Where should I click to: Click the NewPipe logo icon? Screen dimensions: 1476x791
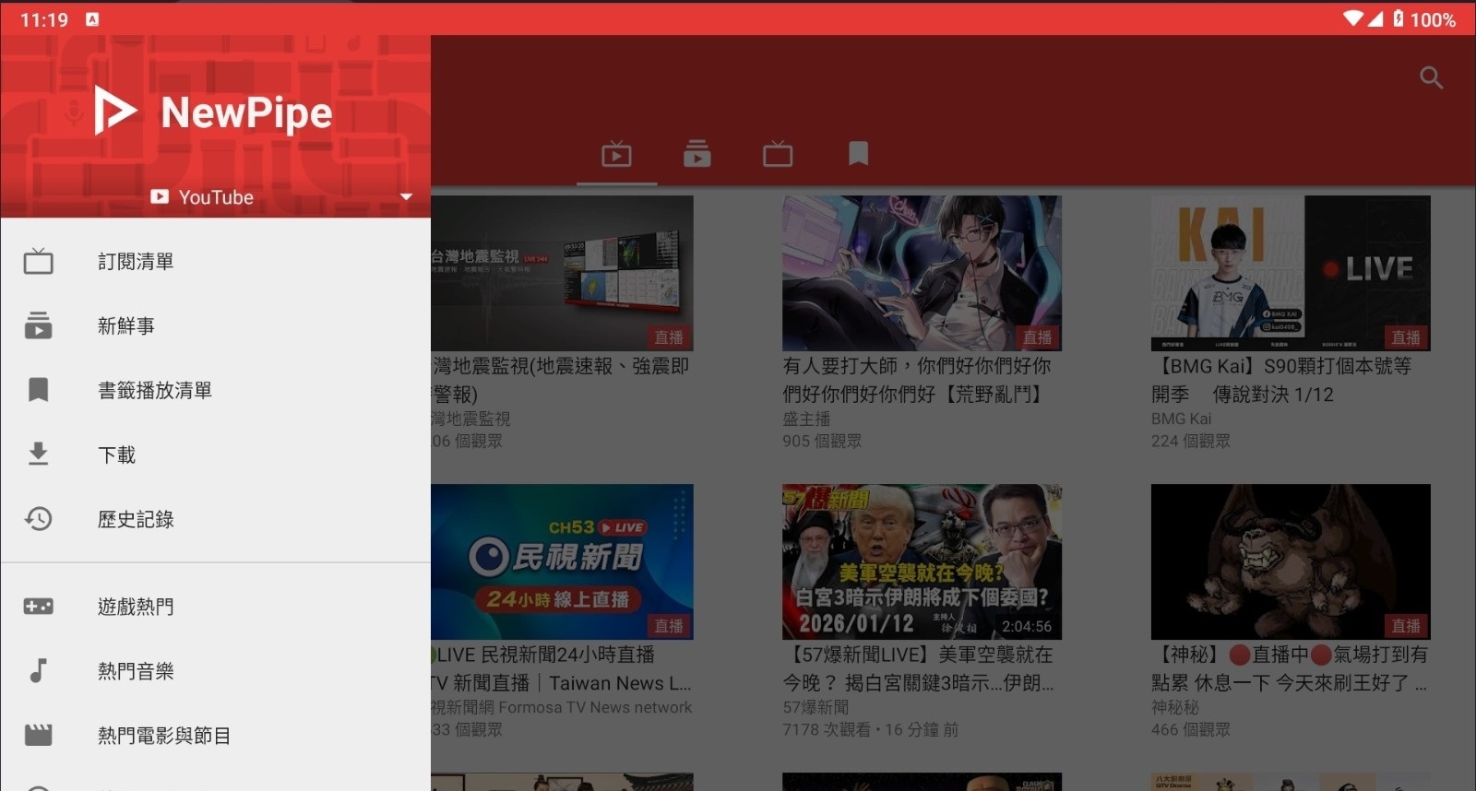click(114, 112)
